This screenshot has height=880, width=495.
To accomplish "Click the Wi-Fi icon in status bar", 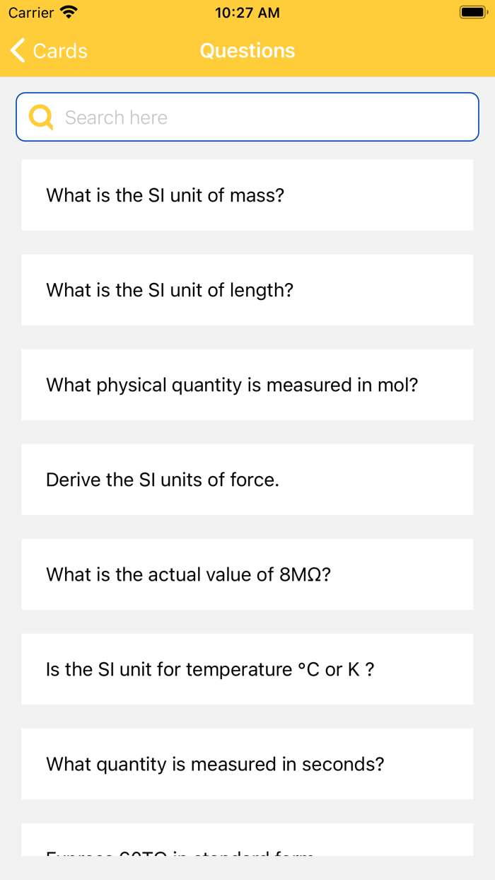I will pyautogui.click(x=68, y=12).
